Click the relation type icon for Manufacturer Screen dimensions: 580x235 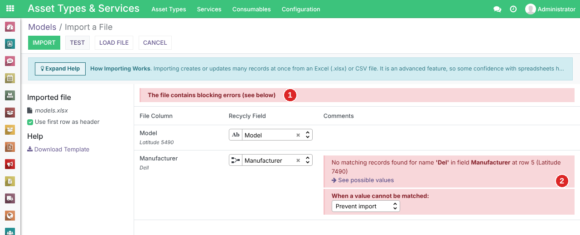click(x=236, y=160)
